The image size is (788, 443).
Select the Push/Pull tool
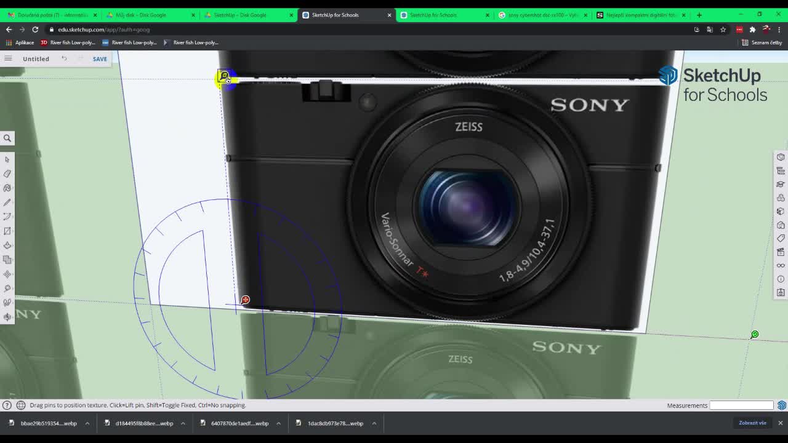coord(7,245)
